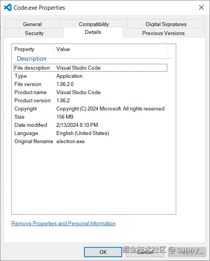
Task: Select the Type row
Action: pos(90,76)
